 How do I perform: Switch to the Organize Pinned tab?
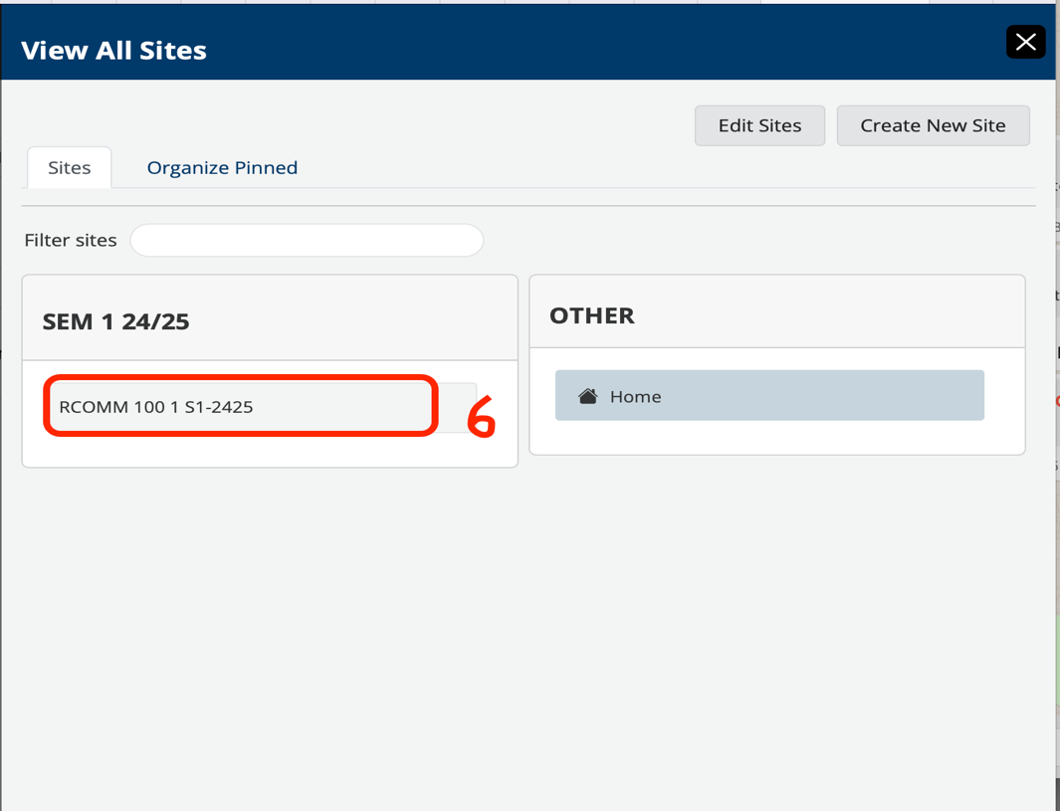(222, 167)
